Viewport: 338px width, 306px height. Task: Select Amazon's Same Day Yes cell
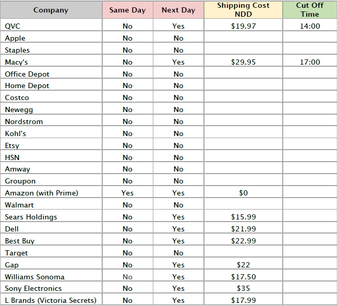[x=127, y=193]
